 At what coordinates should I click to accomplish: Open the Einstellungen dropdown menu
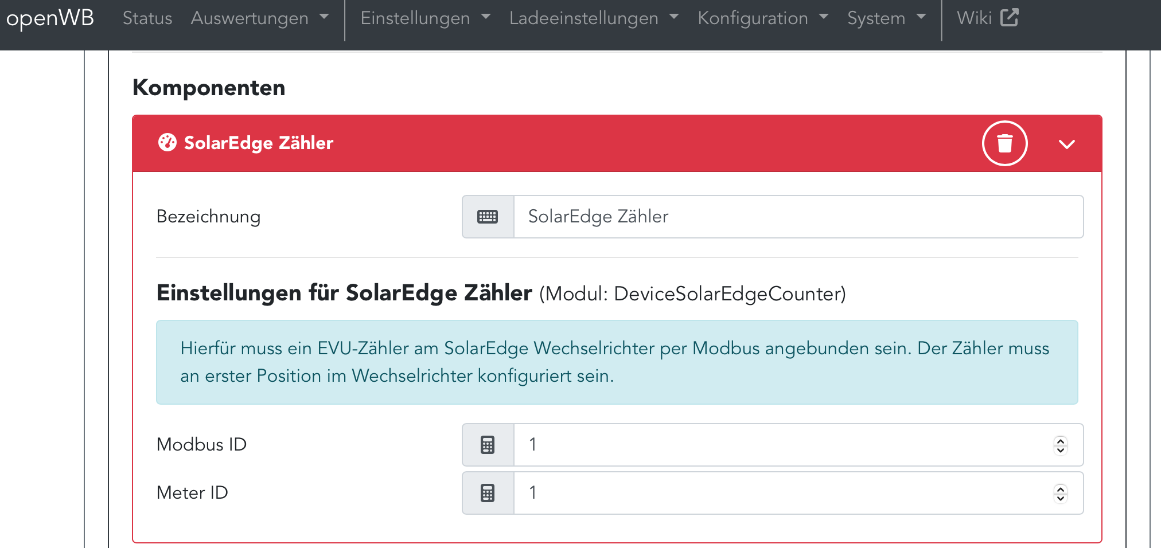[426, 18]
